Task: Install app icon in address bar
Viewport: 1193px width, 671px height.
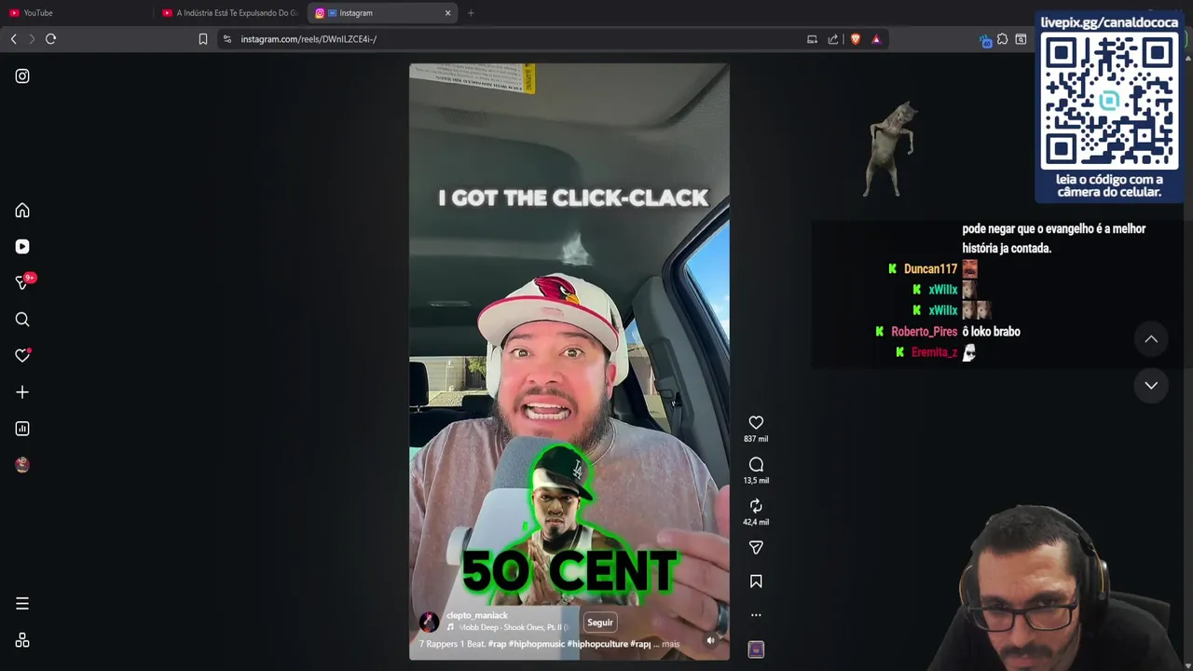Action: [x=812, y=39]
